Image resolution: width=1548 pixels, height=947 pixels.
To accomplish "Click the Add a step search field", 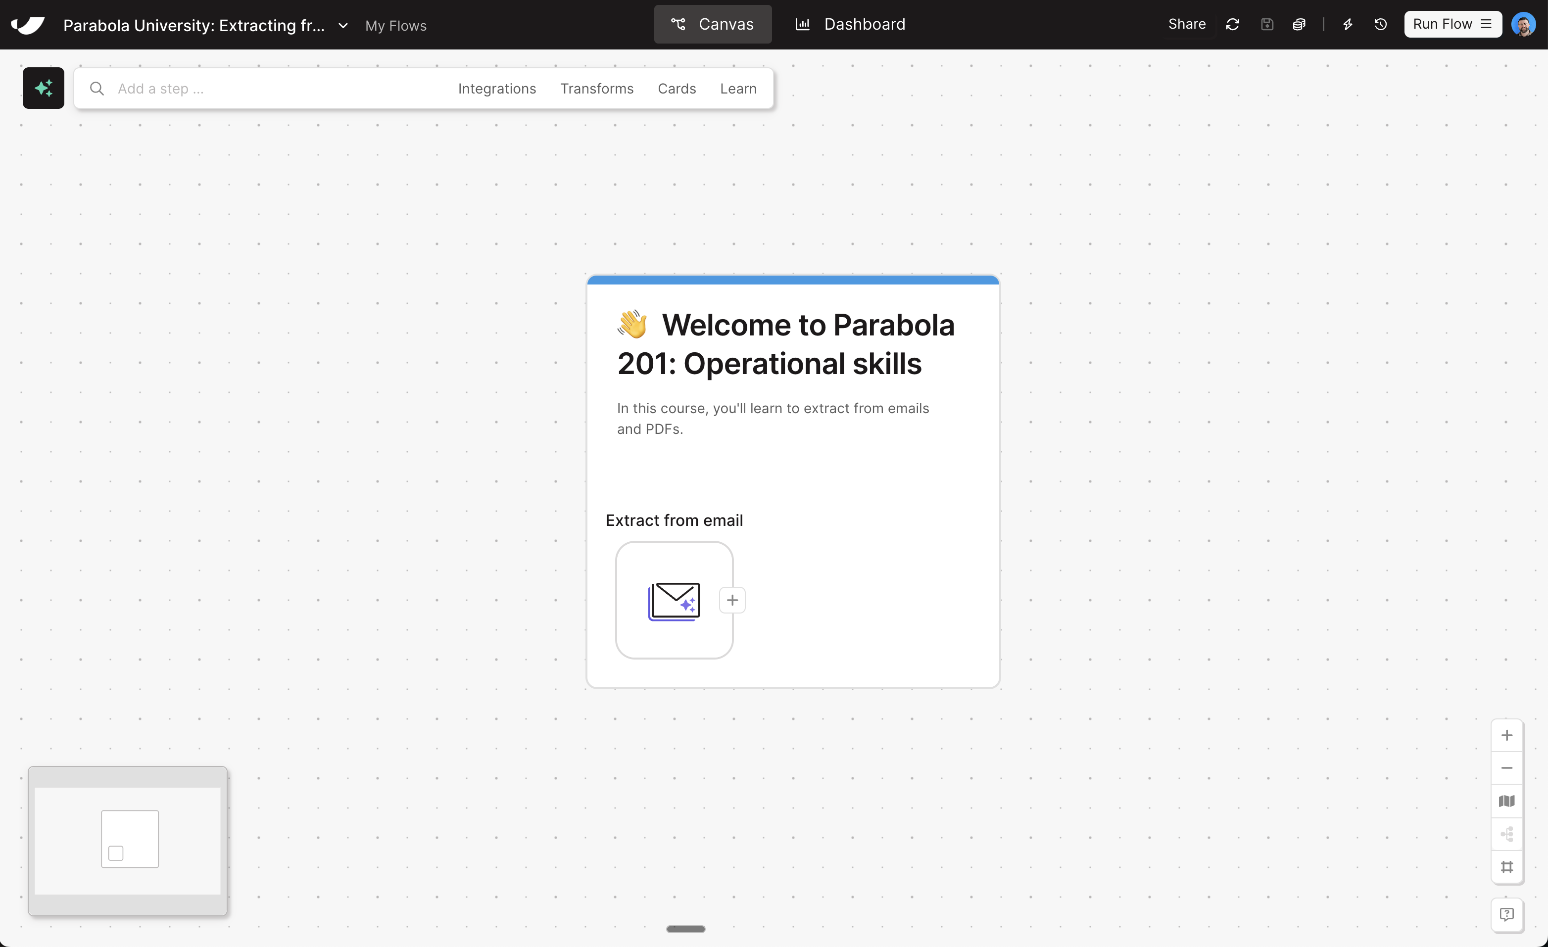I will pyautogui.click(x=270, y=89).
